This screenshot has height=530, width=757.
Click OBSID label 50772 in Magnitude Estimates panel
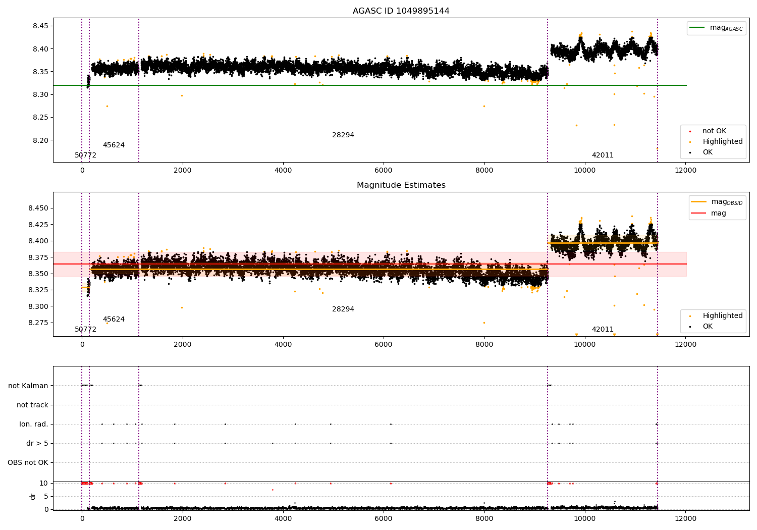[x=85, y=330]
